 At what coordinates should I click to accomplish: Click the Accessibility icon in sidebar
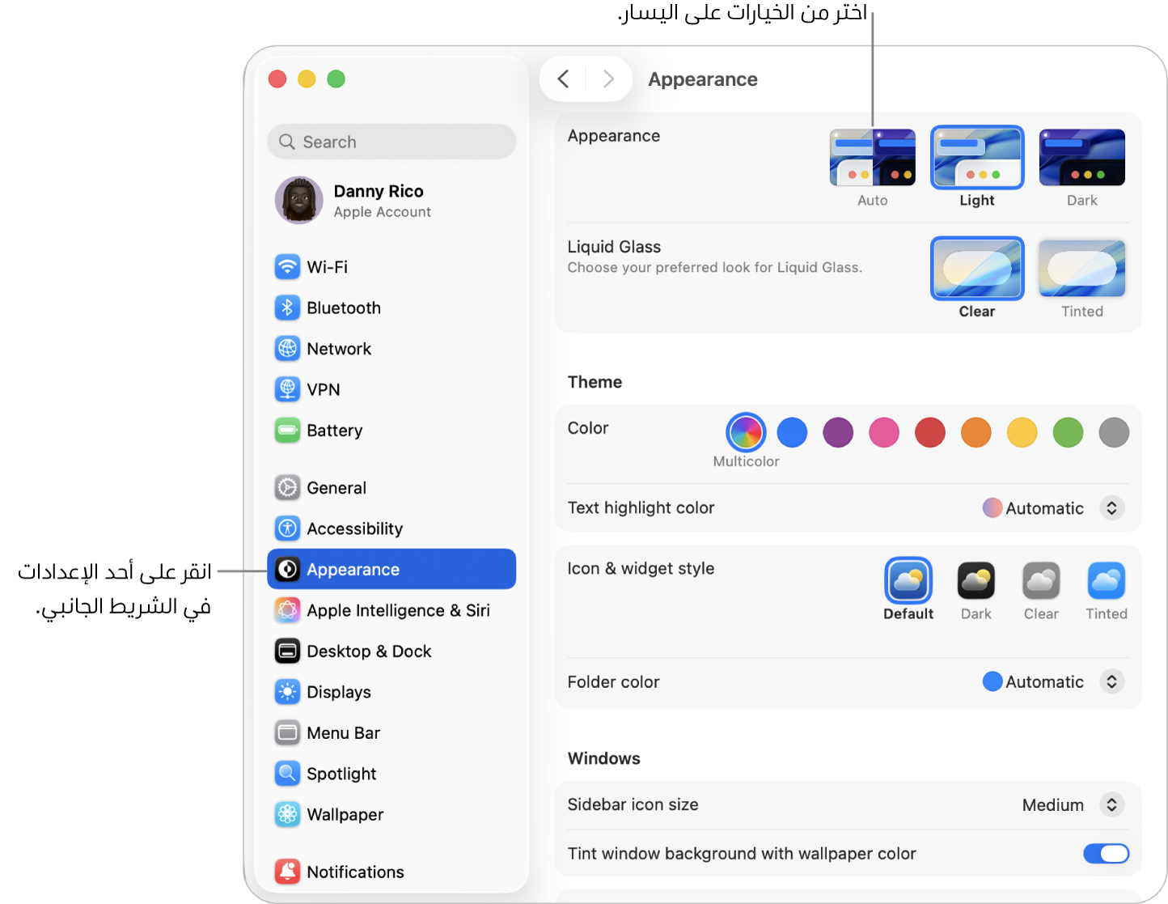[287, 528]
